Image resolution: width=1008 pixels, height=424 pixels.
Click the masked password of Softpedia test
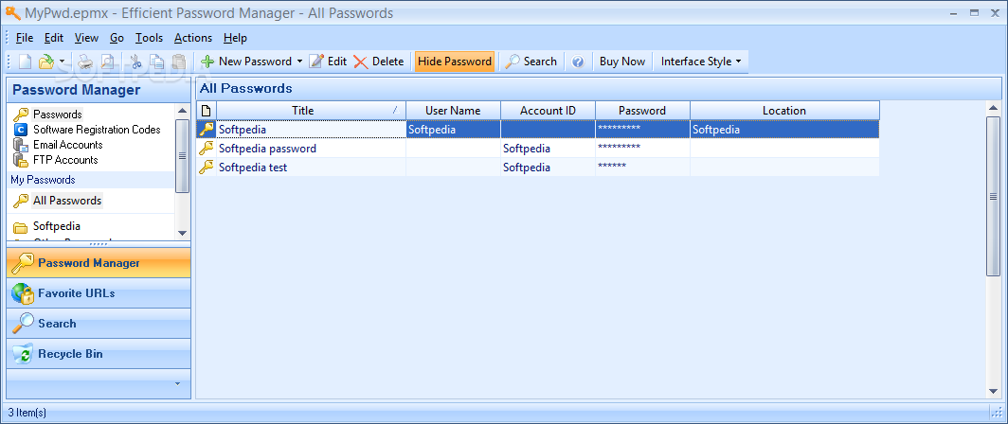pyautogui.click(x=612, y=168)
